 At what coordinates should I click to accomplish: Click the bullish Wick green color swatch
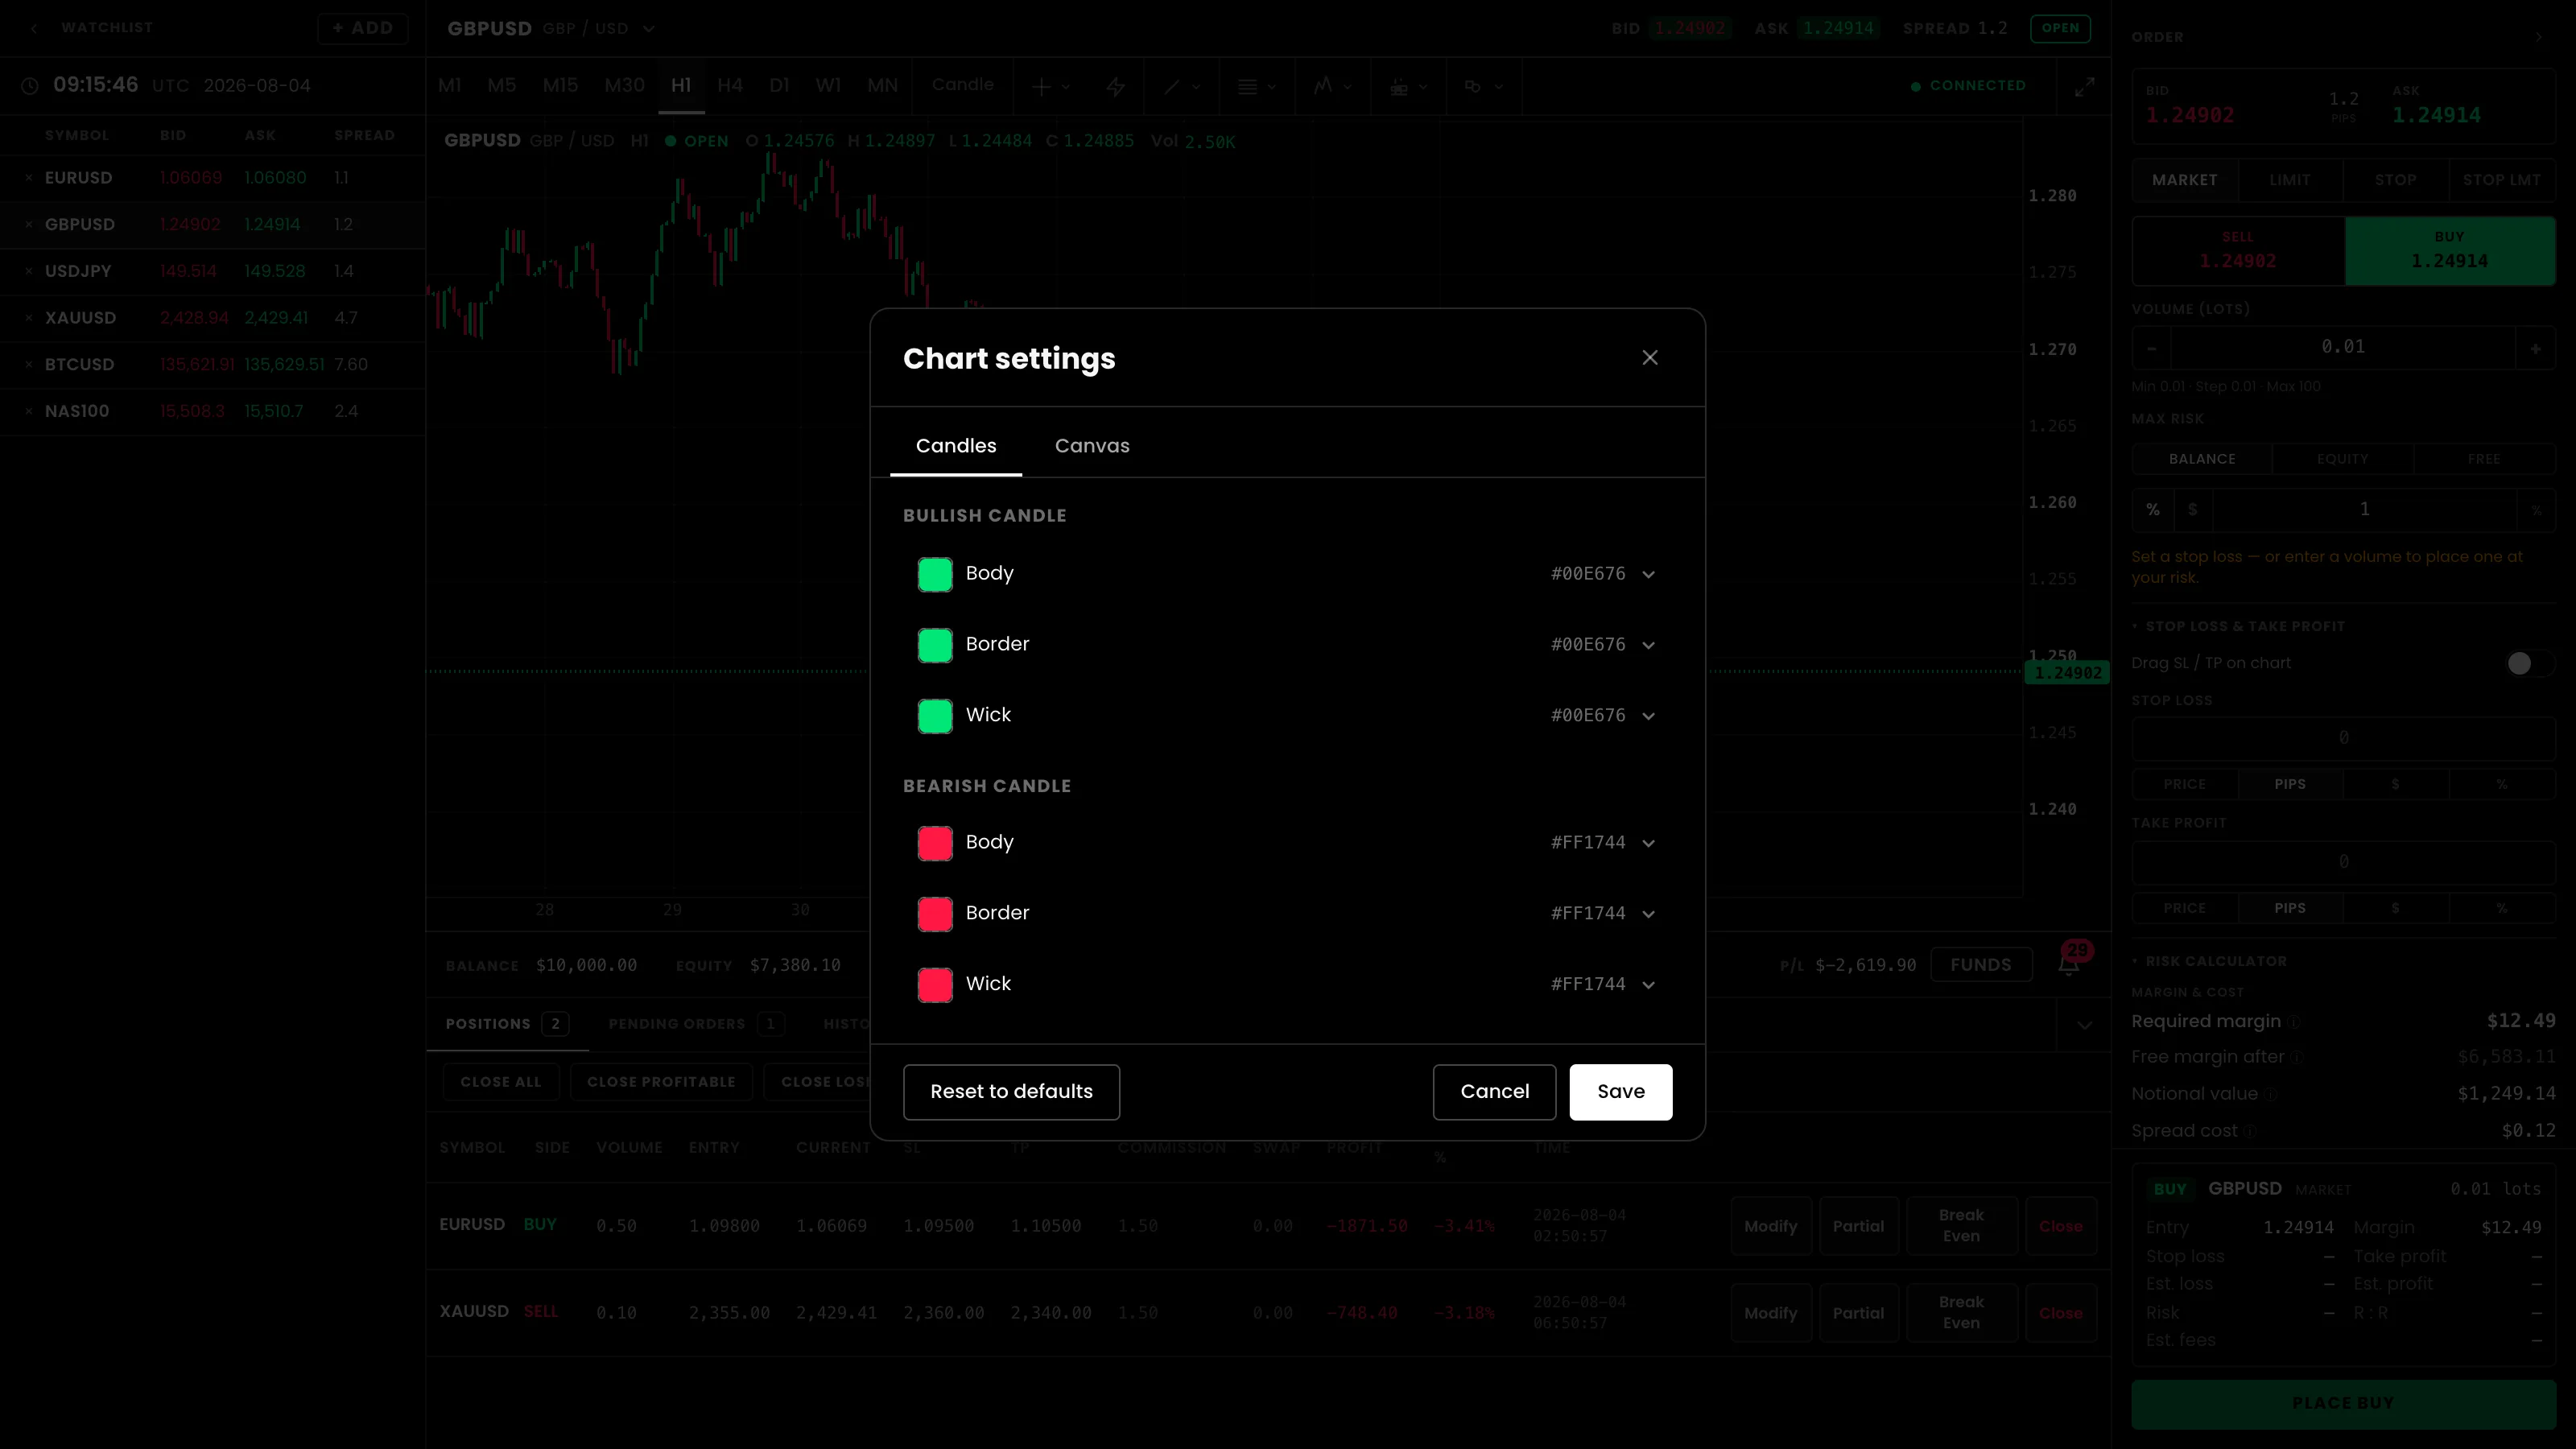(935, 716)
